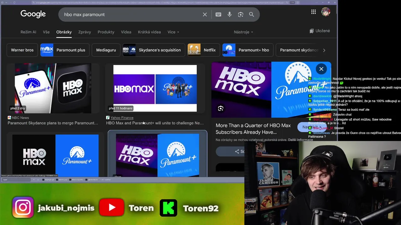Submit search with the magnifying glass icon
Screen dimensions: 401x225
[252, 14]
